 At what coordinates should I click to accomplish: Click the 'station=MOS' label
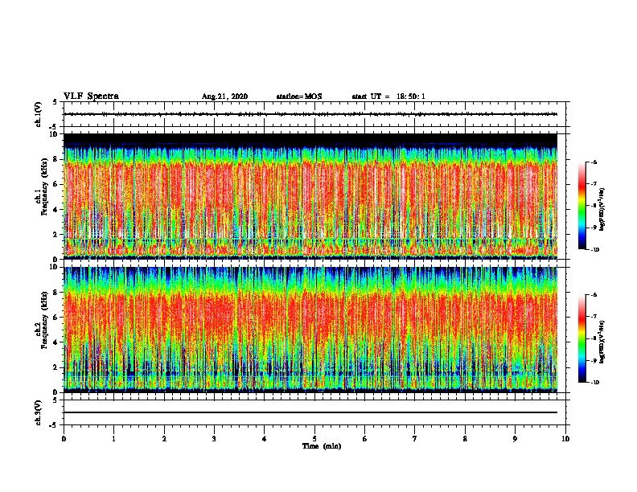[299, 96]
